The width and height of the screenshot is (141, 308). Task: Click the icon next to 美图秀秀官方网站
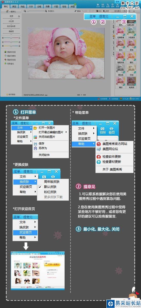pos(99,144)
